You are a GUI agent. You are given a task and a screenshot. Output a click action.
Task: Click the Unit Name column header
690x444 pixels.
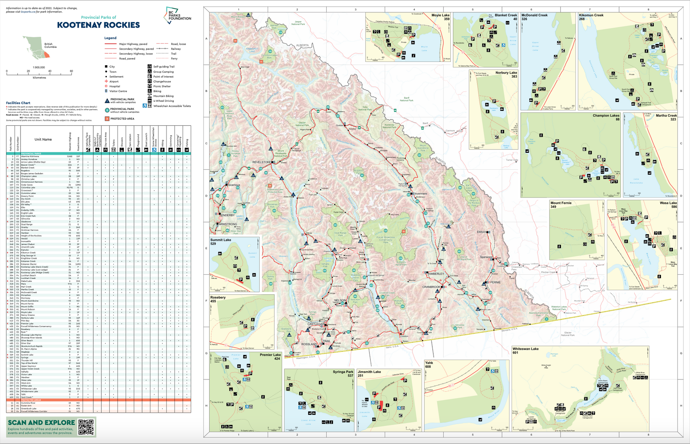[x=43, y=139]
